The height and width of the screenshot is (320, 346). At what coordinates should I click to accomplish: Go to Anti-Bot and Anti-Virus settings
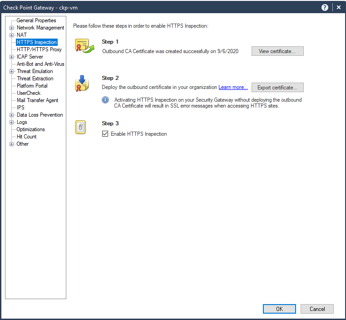coord(40,64)
